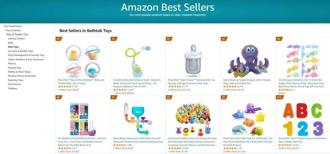Open the Munchkin Super Scoop storage image
330x154 pixels.
point(193,61)
